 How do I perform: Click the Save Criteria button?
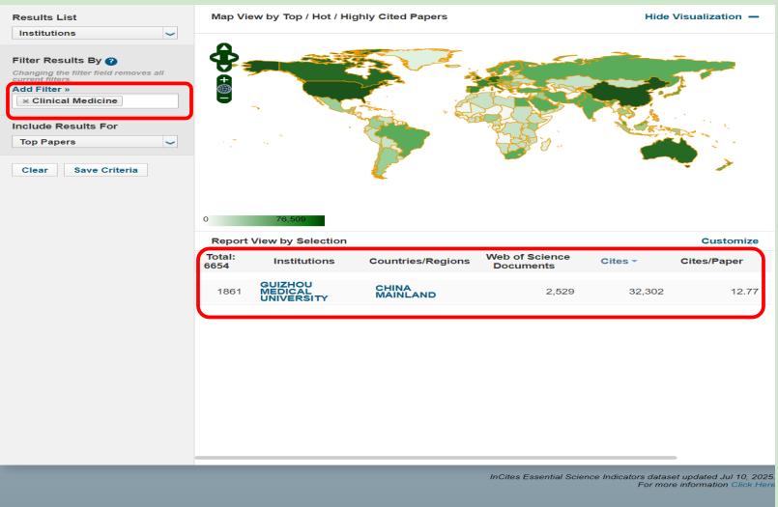(105, 170)
